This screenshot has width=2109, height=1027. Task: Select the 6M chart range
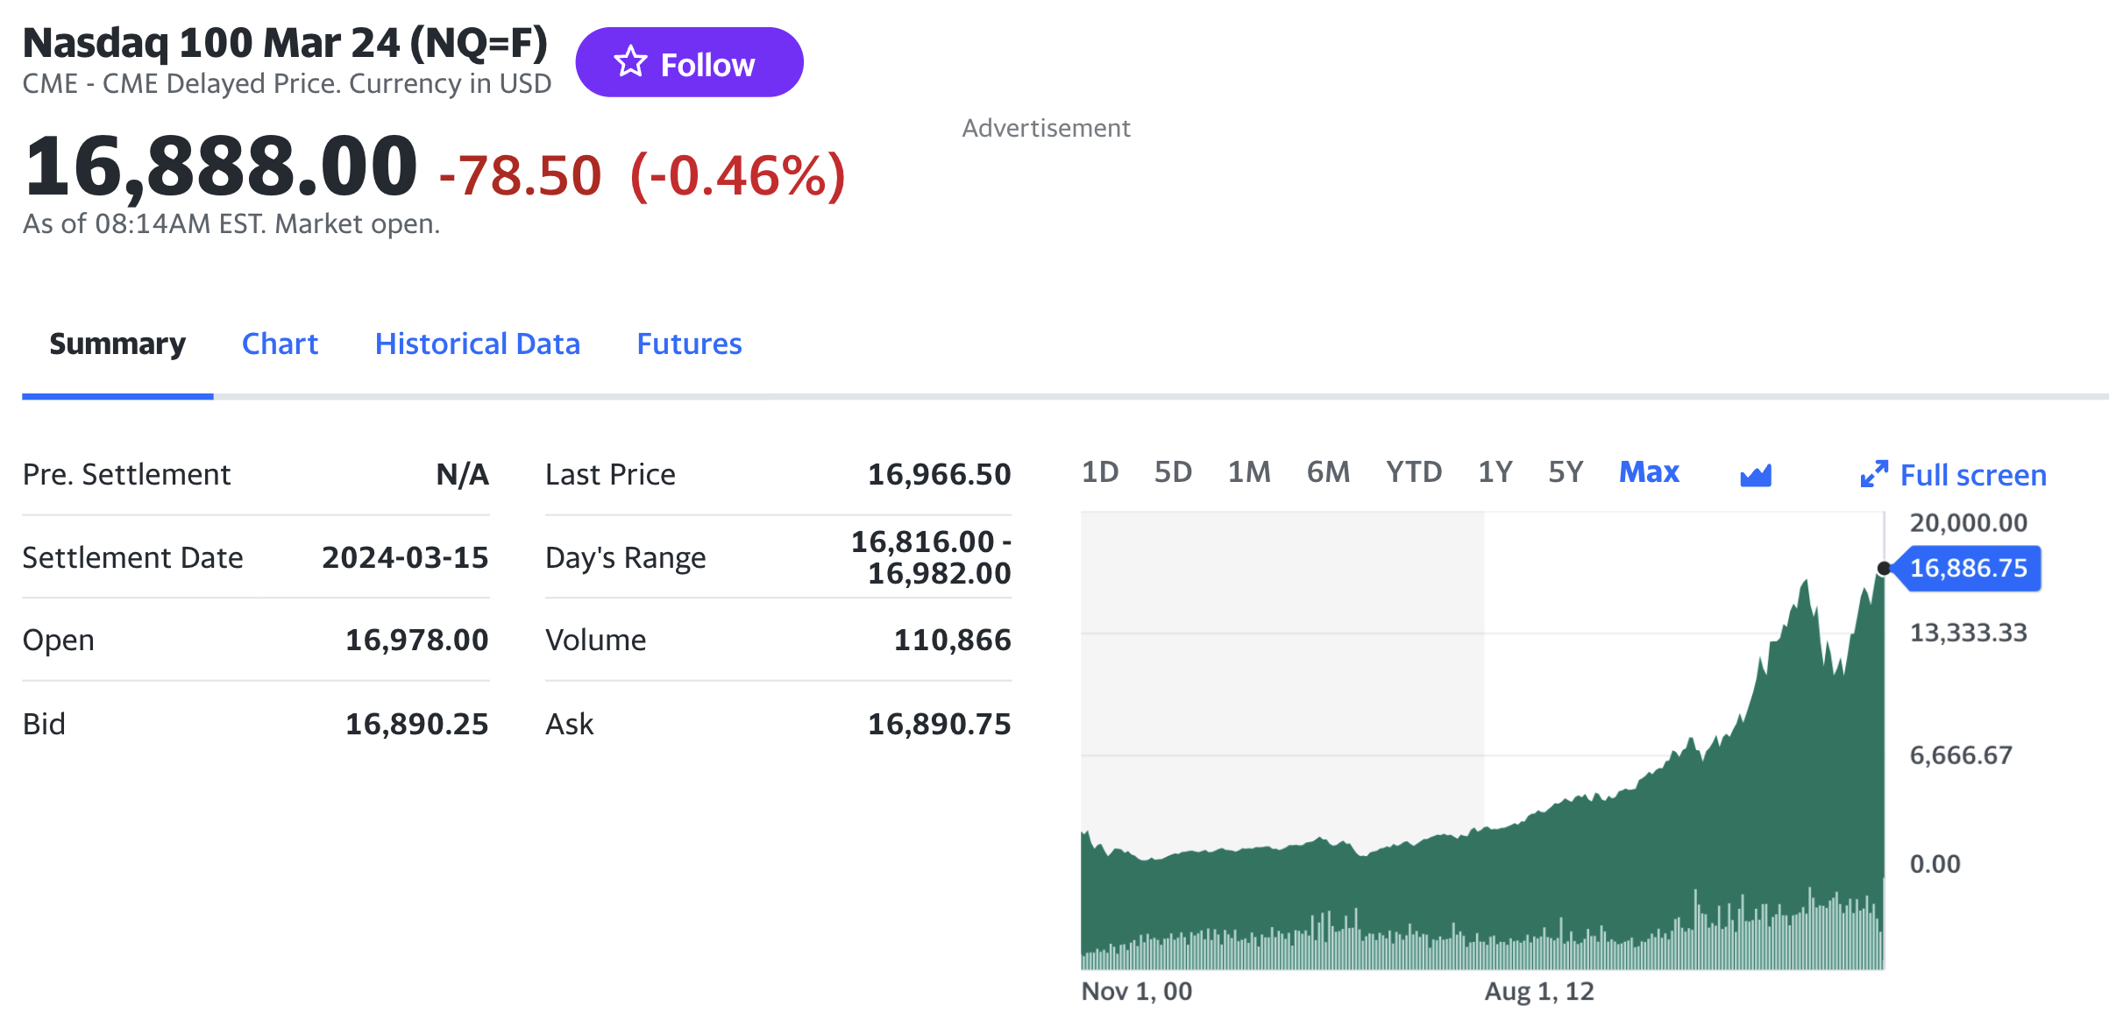click(1328, 472)
